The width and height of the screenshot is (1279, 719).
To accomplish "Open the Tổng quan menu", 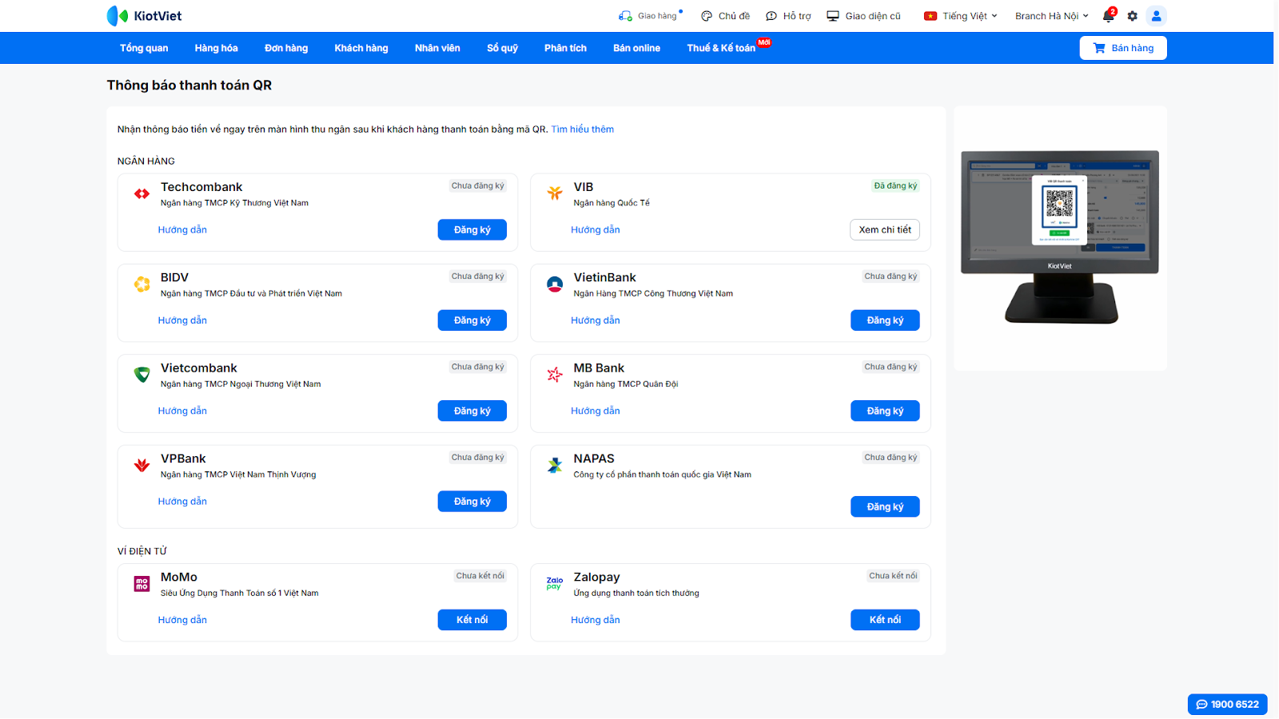I will 144,48.
